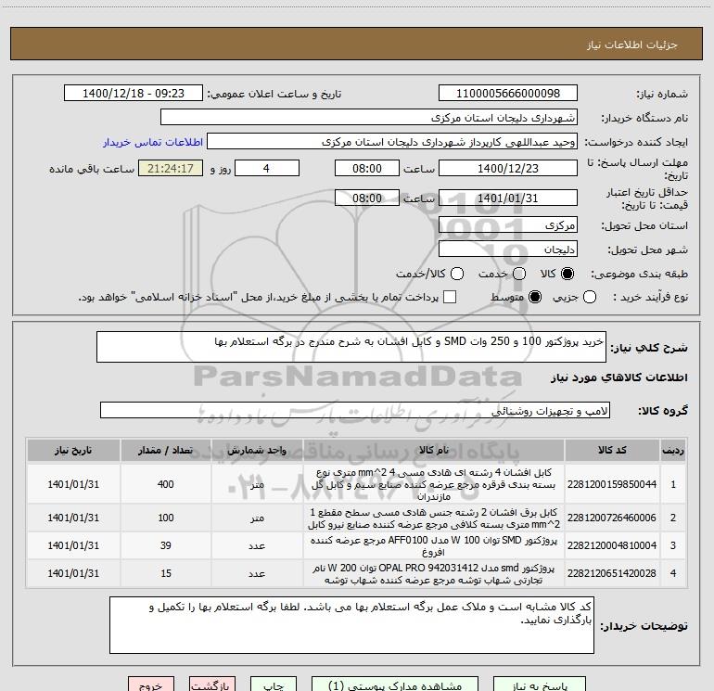Click the 2-strand flexible power cable item name
714x691 pixels.
(434, 518)
